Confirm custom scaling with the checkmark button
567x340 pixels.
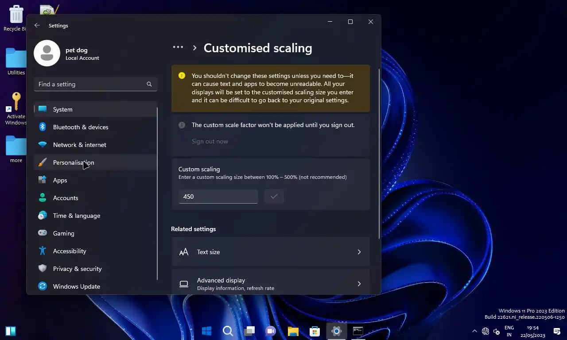[274, 197]
